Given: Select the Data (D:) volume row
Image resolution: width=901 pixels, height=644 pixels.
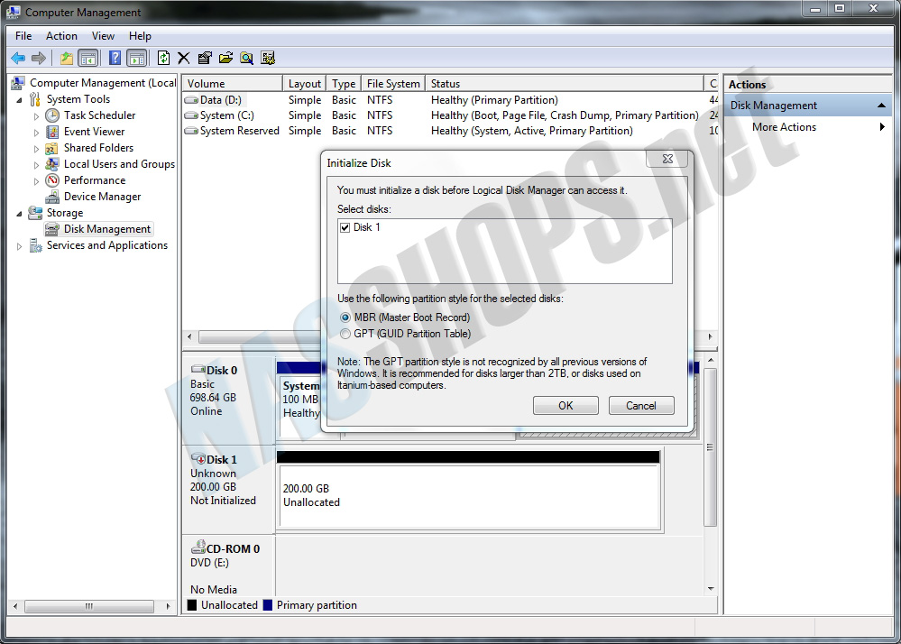Looking at the screenshot, I should pyautogui.click(x=450, y=100).
